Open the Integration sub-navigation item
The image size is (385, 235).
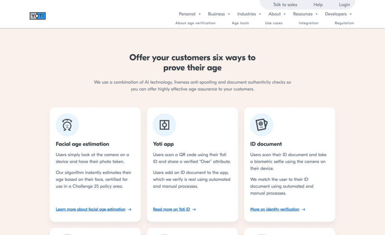[309, 23]
